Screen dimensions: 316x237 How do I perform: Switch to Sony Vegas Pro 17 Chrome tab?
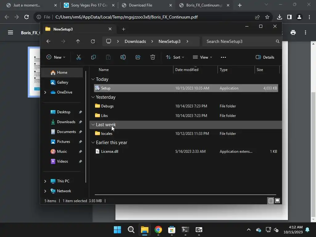pyautogui.click(x=89, y=5)
